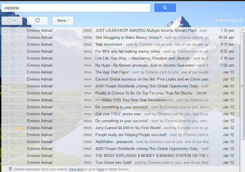Toggle yellow importance marker on 'Jerry Earned $4,000'
The width and height of the screenshot is (245, 172).
click(x=20, y=128)
